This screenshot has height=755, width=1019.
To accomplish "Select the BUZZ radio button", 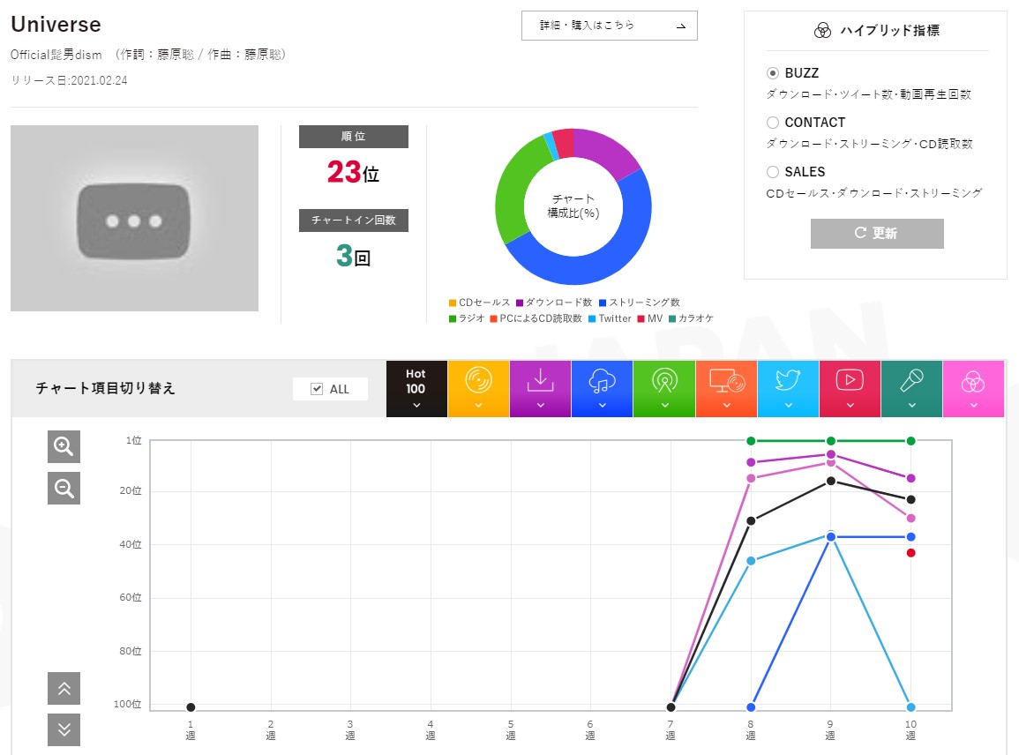I will point(773,73).
